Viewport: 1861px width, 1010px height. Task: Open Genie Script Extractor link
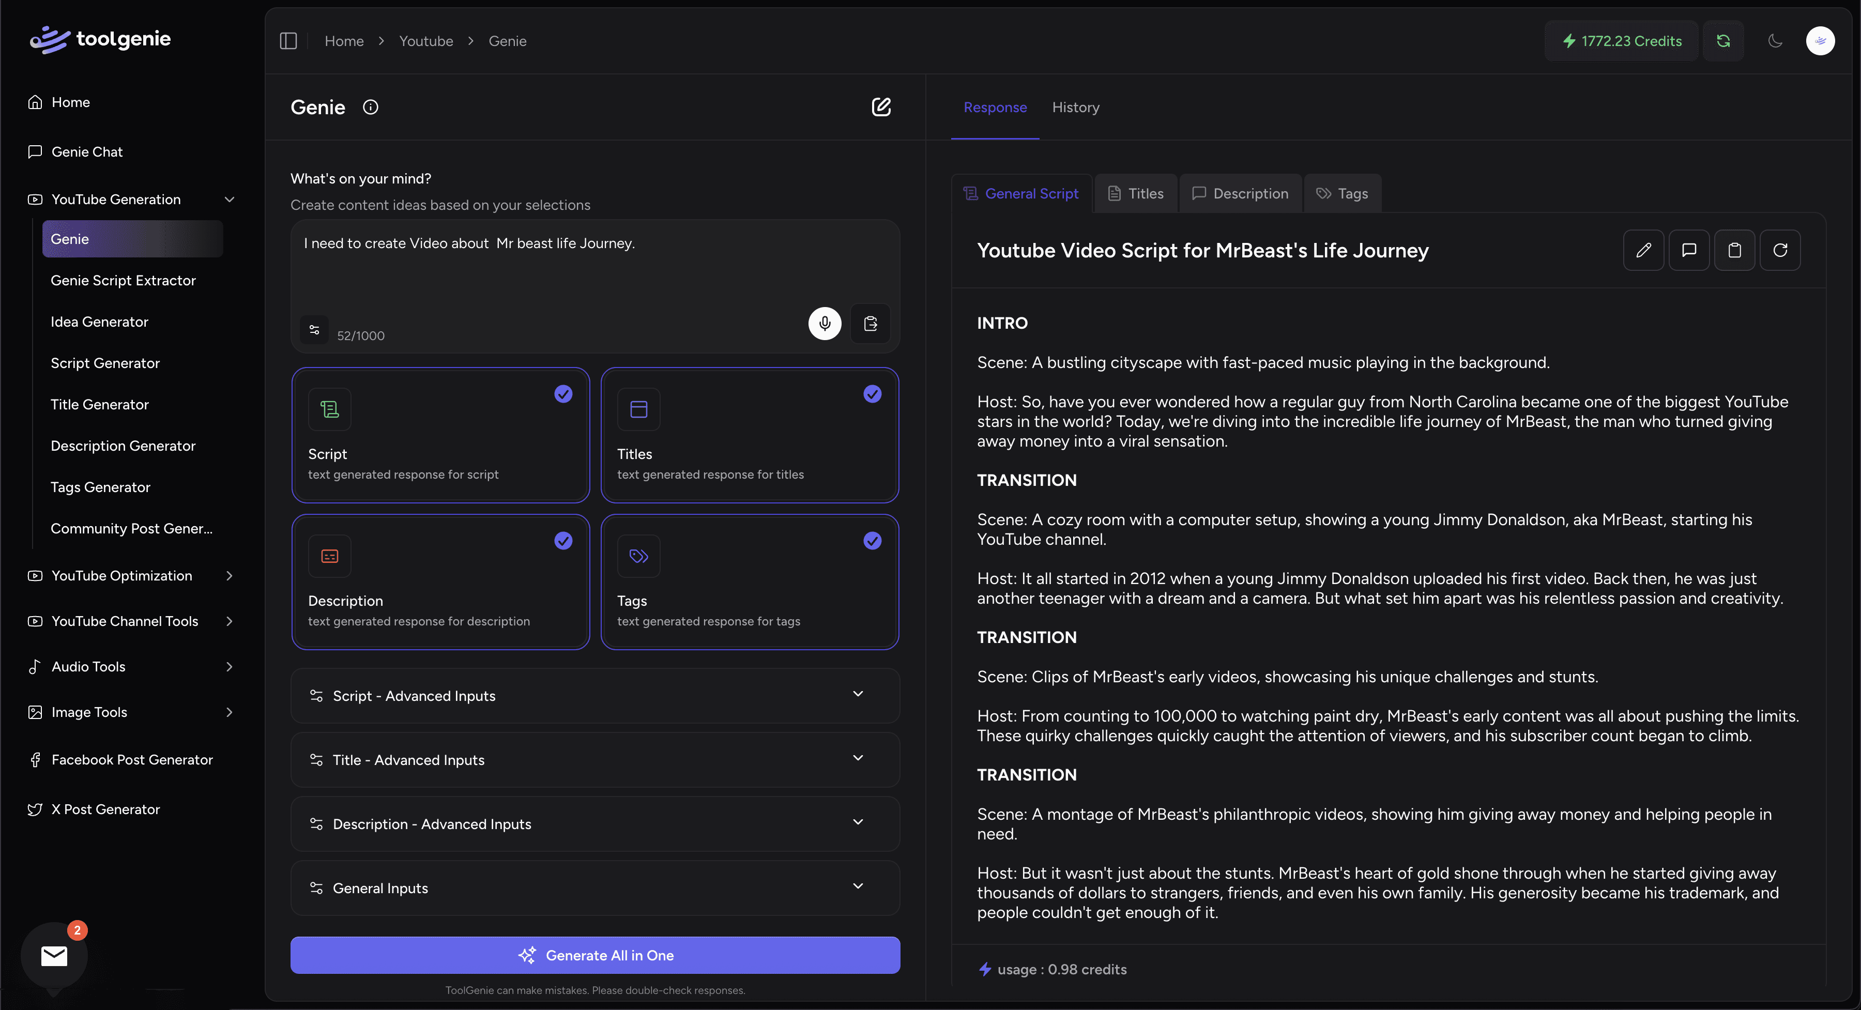123,280
